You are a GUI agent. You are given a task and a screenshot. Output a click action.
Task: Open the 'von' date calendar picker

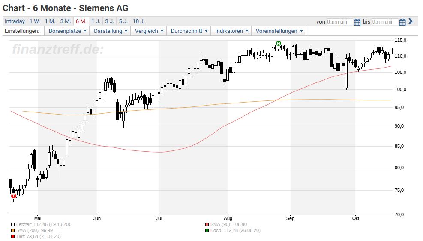tap(357, 22)
